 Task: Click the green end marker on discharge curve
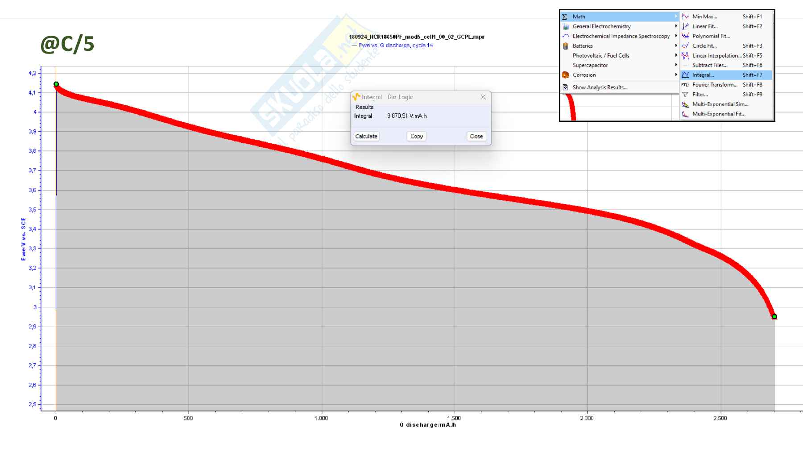coord(774,316)
